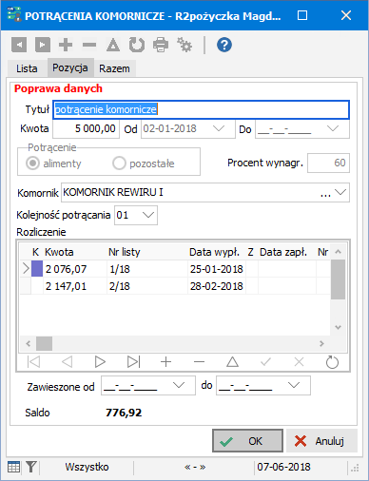The image size is (369, 481).
Task: Open the help question mark icon
Action: pos(224,45)
